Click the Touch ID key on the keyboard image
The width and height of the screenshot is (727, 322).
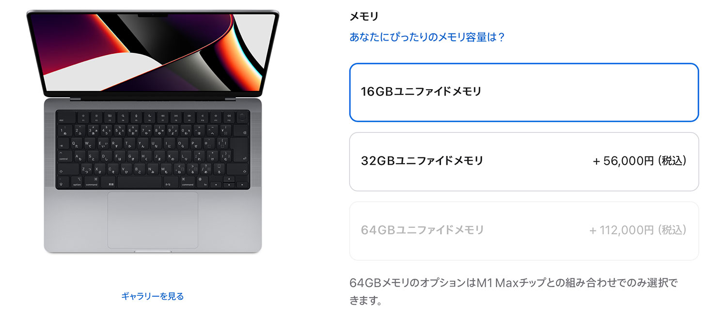point(242,116)
